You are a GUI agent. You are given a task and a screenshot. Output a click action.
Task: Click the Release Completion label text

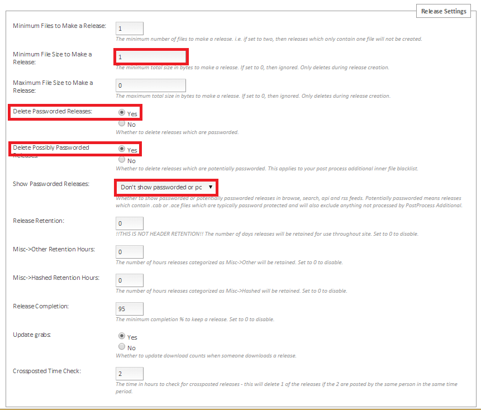[x=41, y=306]
